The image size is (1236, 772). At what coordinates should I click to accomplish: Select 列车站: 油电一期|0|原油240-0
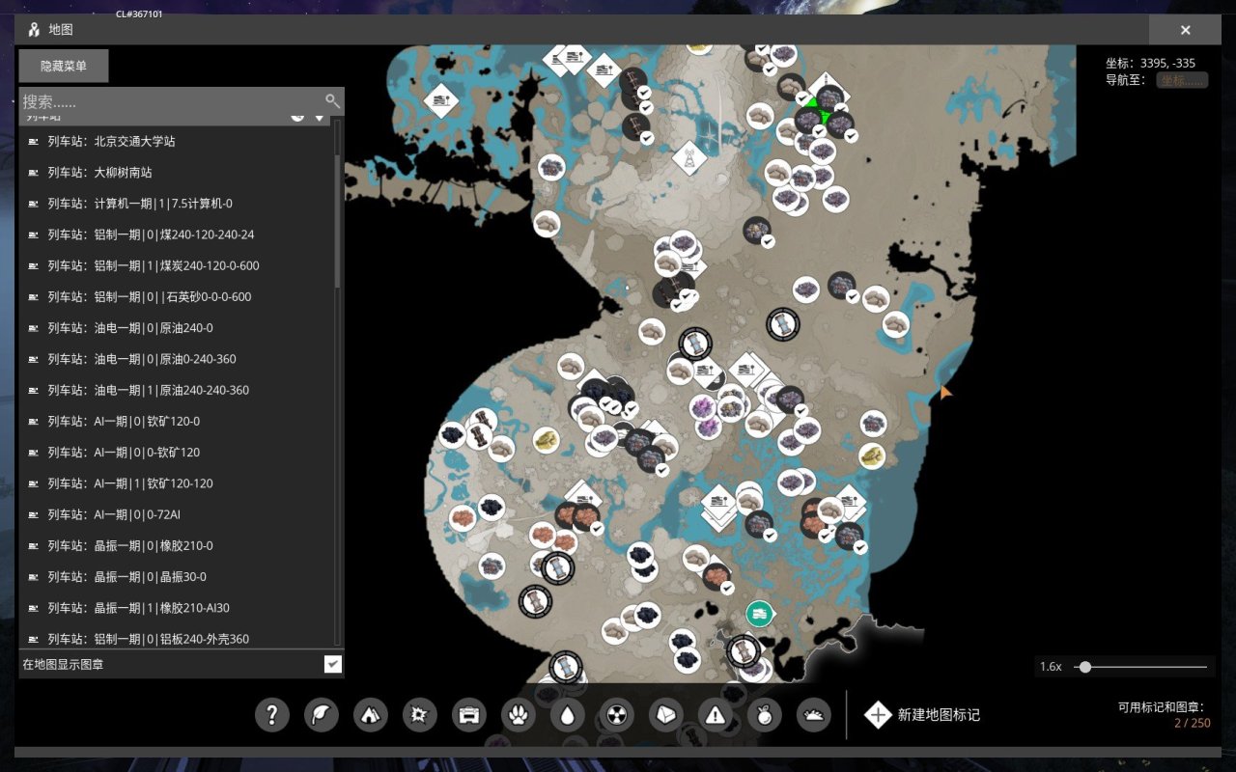click(x=176, y=328)
